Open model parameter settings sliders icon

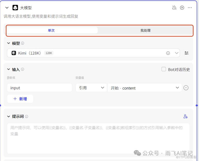pos(186,53)
